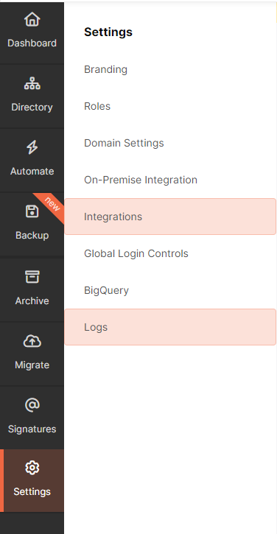
Task: Click the Signatures label in sidebar
Action: coord(32,429)
